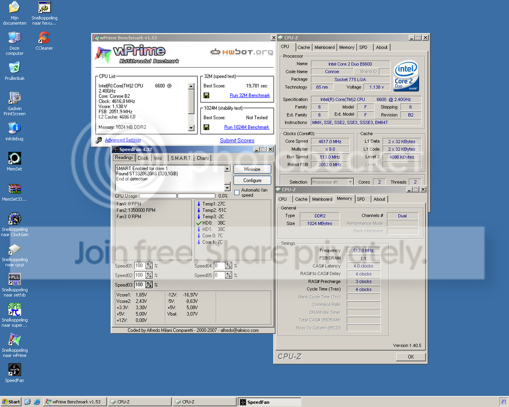Click Speed01 percentage input field
Screen dimensions: 509x407
coord(140,266)
